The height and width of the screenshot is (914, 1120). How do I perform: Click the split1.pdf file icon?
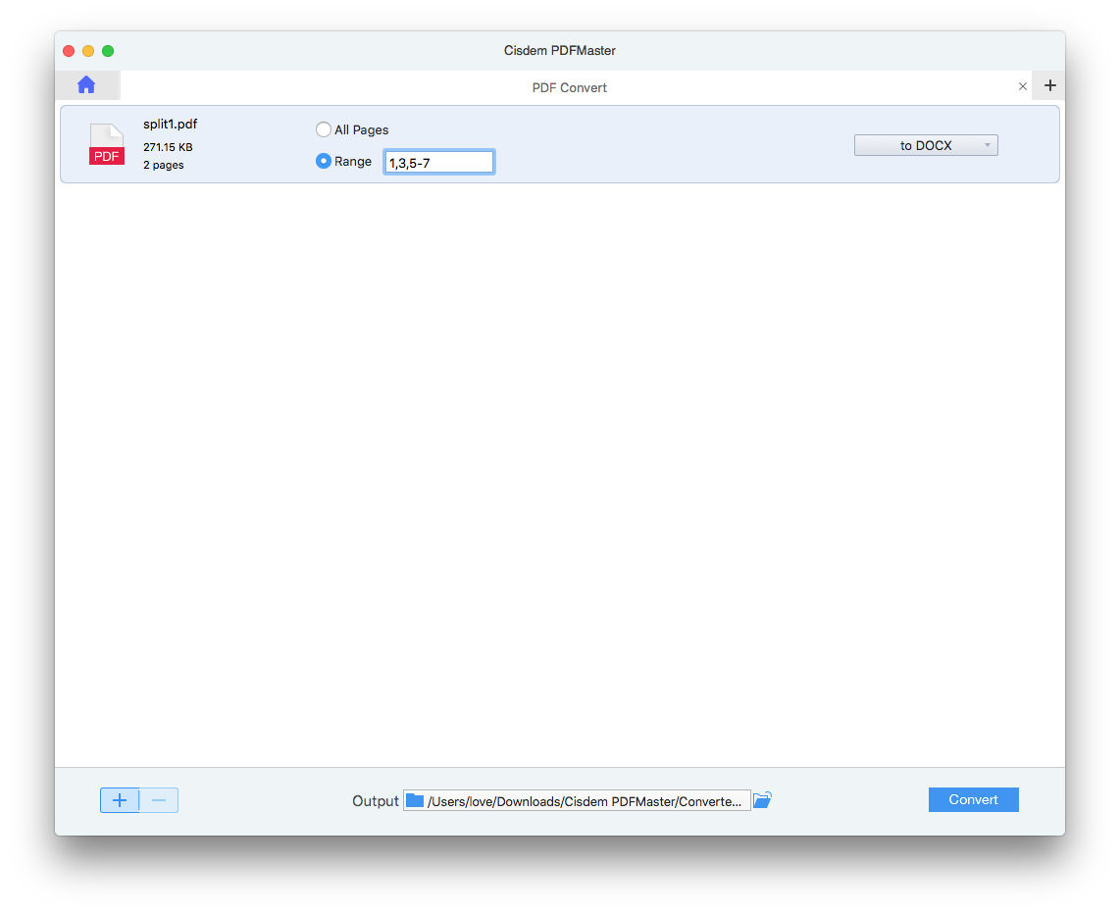107,144
